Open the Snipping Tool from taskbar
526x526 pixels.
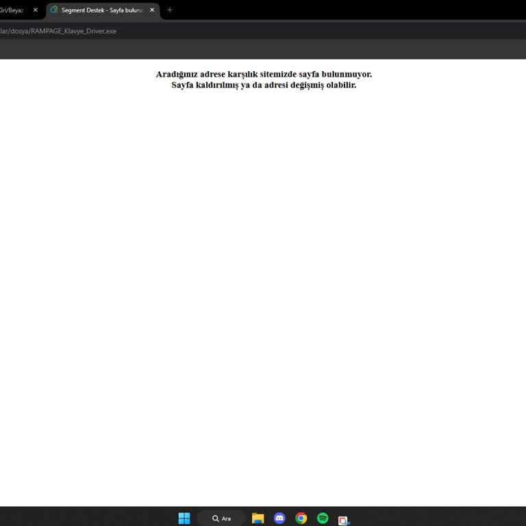[344, 520]
